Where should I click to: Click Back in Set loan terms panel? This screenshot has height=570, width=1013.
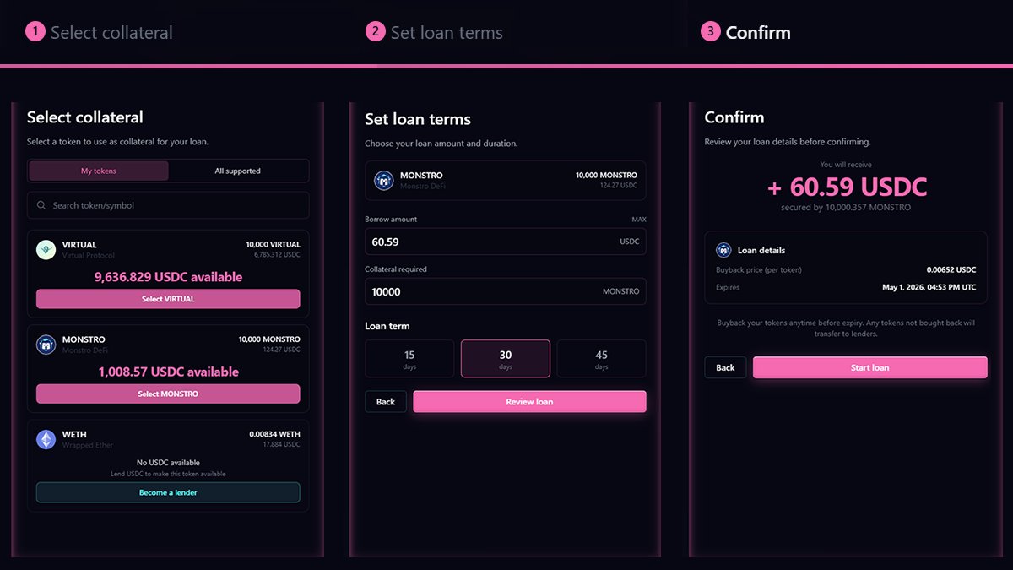[386, 402]
